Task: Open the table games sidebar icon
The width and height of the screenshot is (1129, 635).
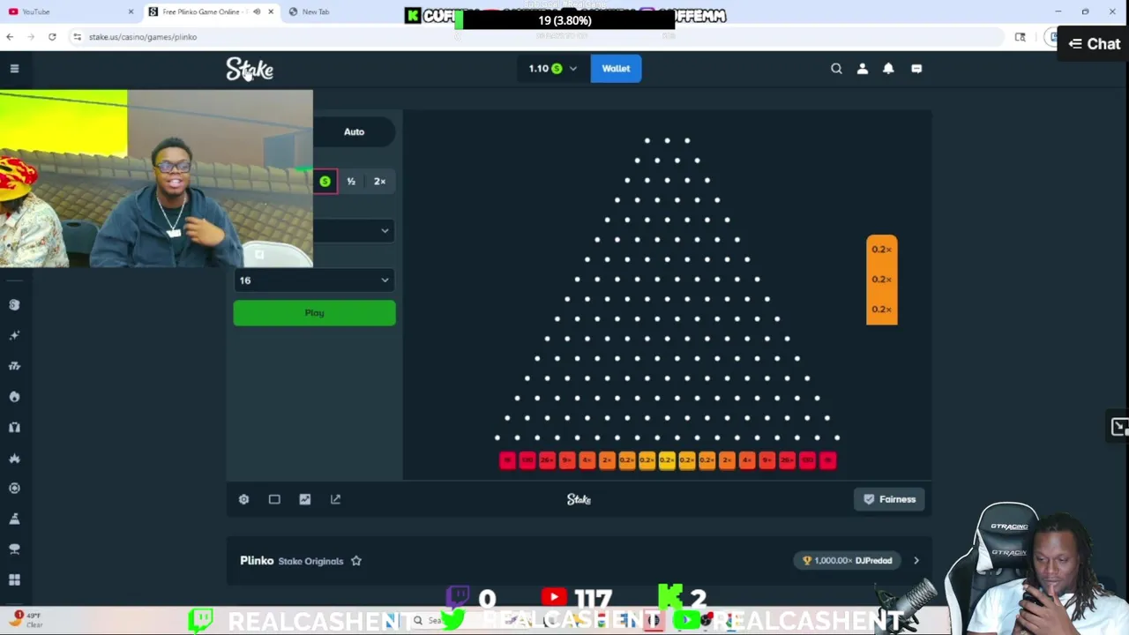Action: 14,549
